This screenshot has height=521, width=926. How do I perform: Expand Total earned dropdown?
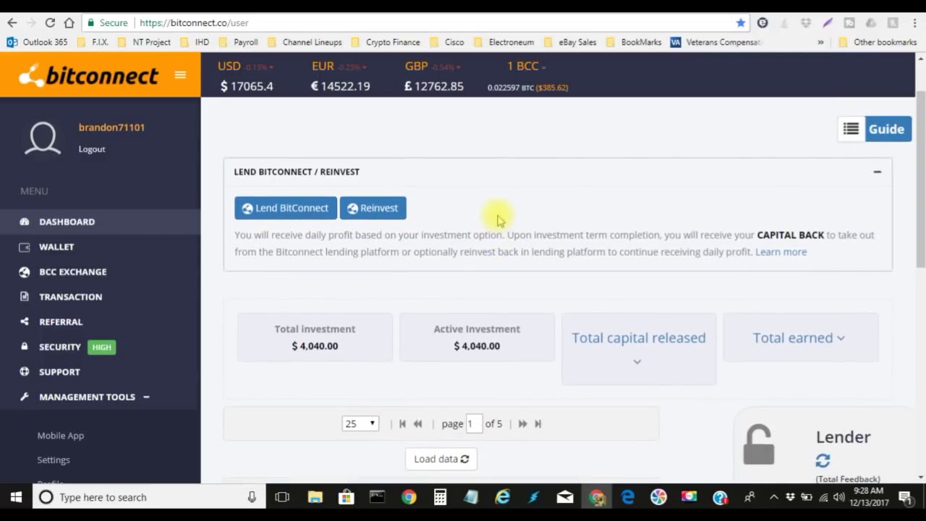pyautogui.click(x=799, y=338)
